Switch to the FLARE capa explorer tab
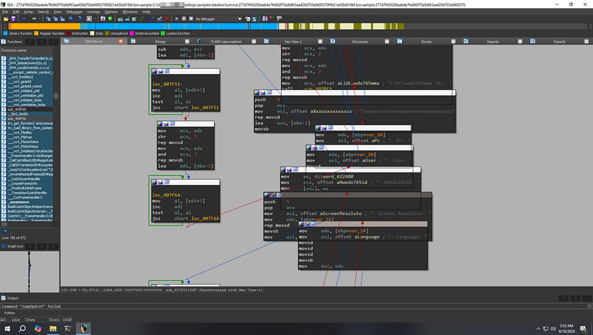Viewport: 593px width, 335px height. [x=226, y=42]
